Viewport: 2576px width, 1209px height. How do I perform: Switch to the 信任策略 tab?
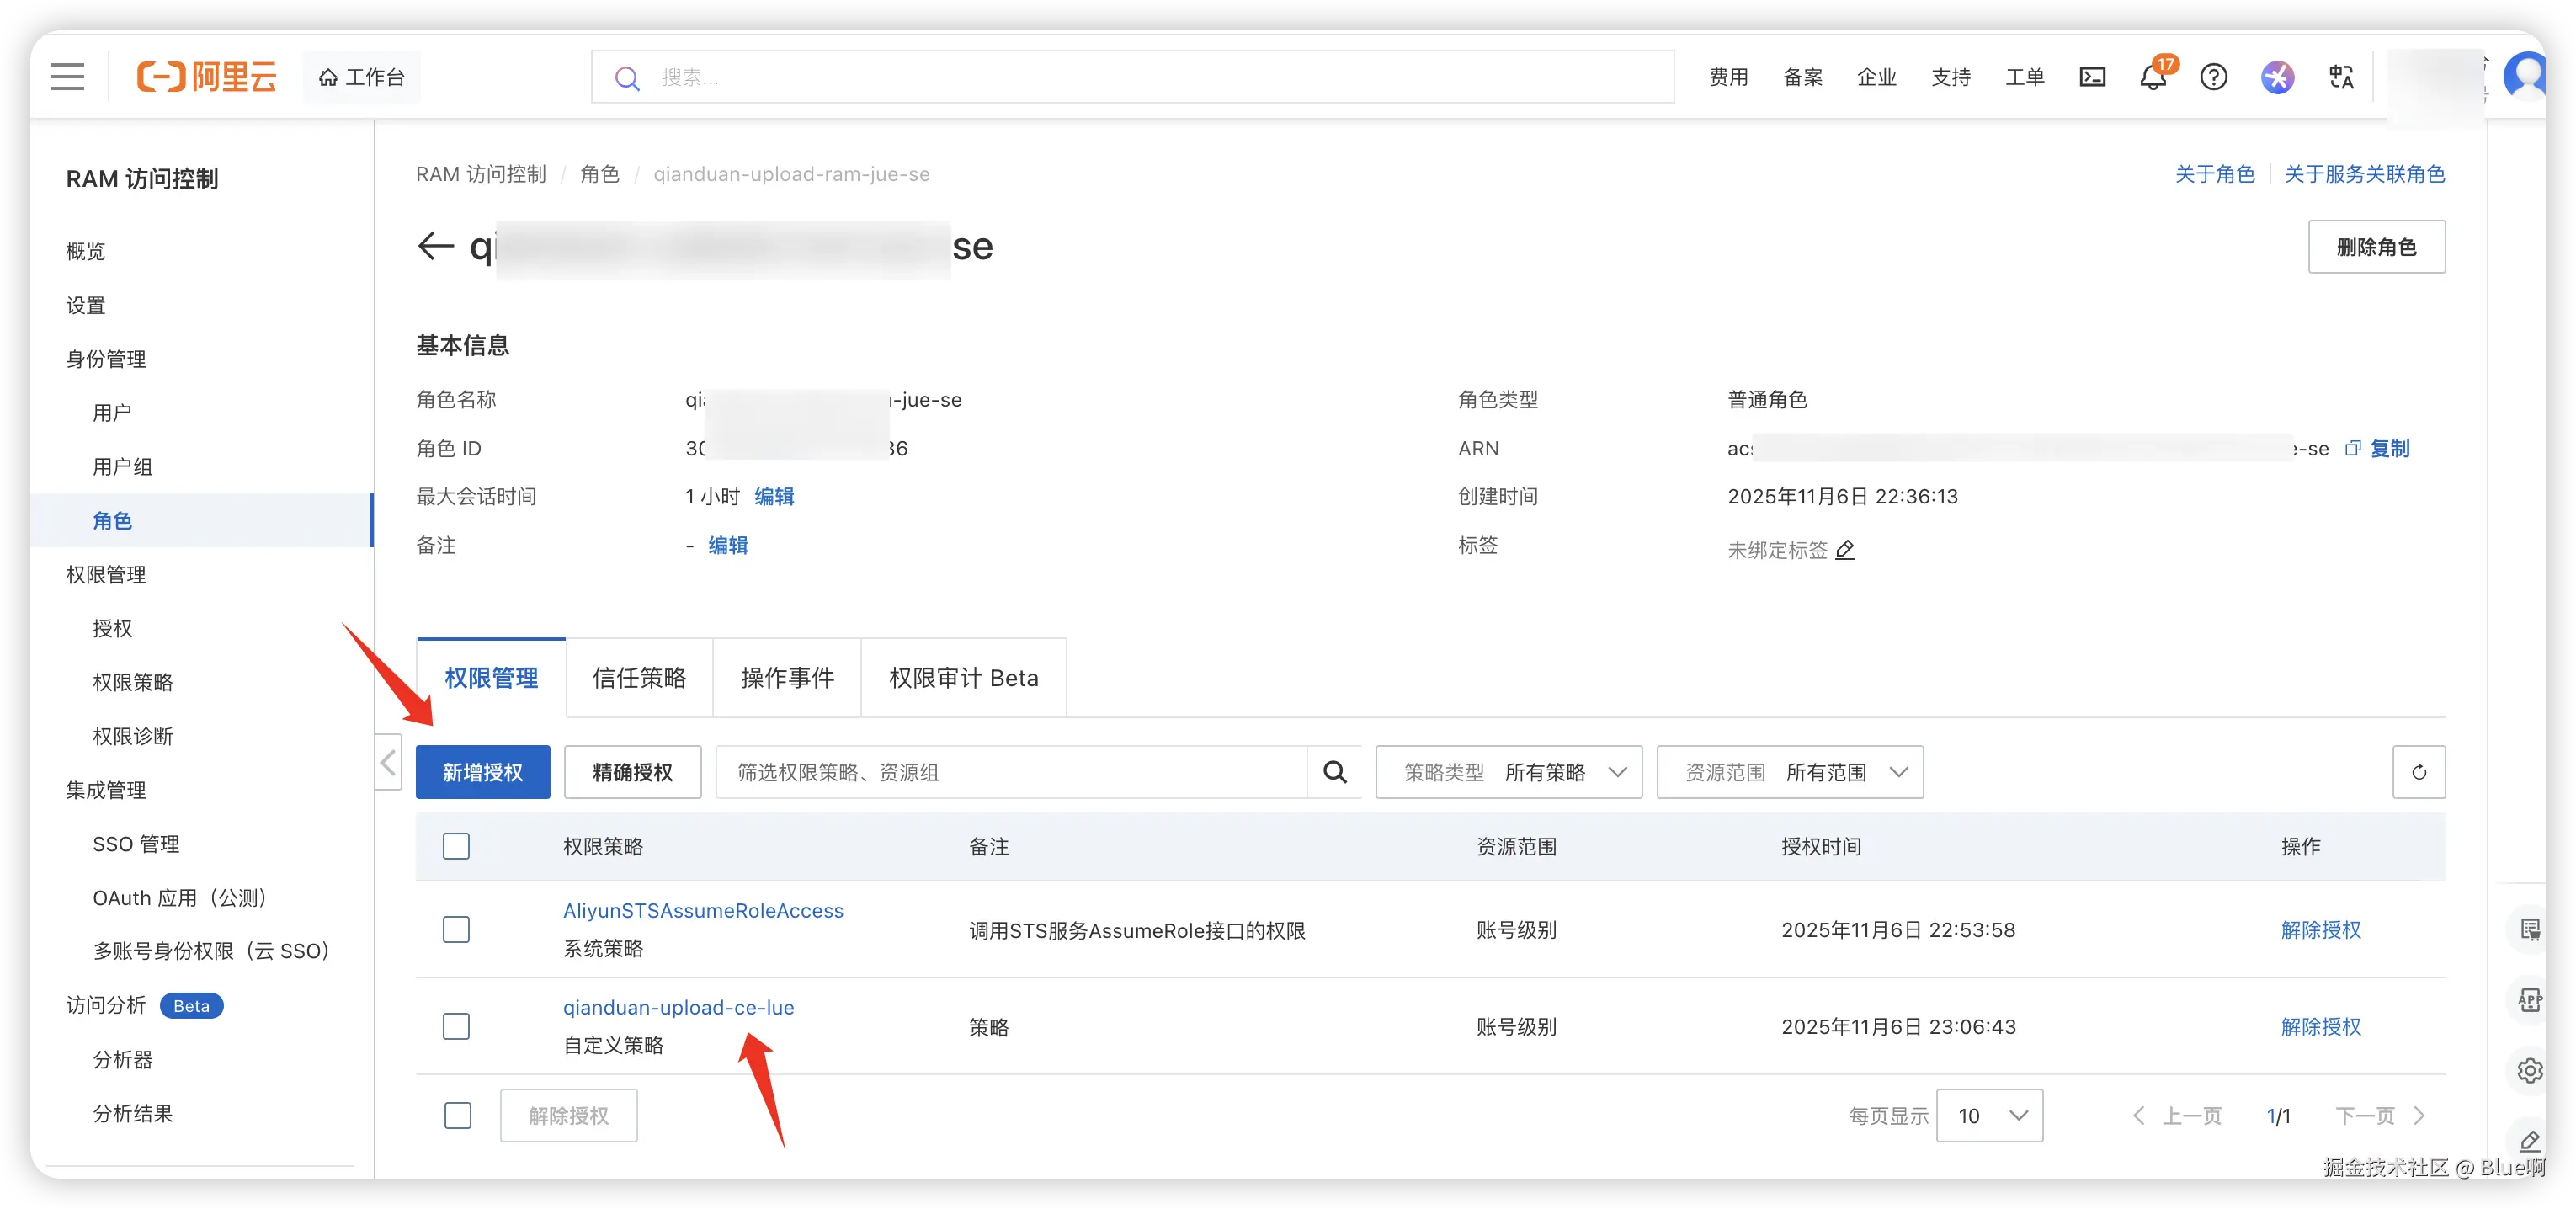(639, 678)
